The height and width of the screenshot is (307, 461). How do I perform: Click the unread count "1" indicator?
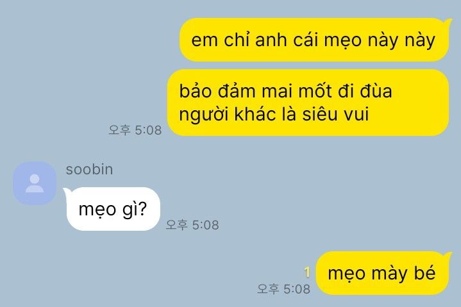(x=307, y=272)
